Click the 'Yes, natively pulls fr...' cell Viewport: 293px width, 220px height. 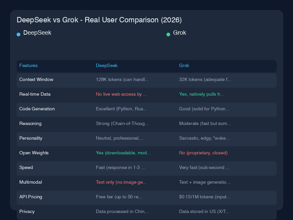point(201,94)
